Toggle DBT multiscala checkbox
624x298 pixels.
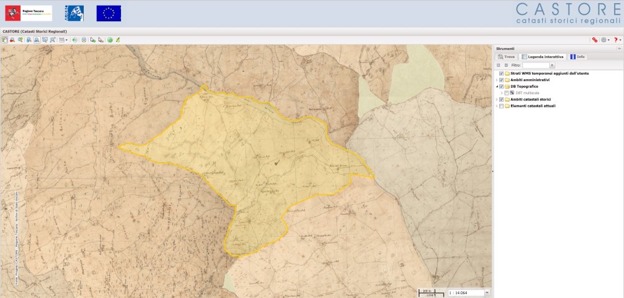tap(506, 92)
